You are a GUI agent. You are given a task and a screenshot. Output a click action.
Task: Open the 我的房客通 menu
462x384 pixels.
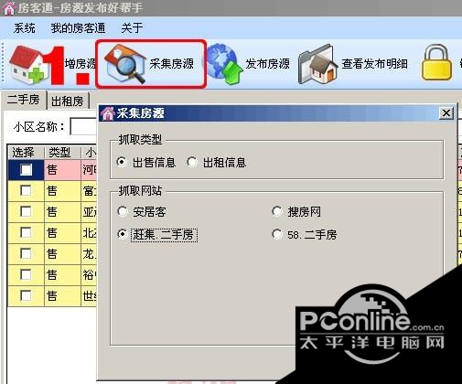[x=78, y=28]
